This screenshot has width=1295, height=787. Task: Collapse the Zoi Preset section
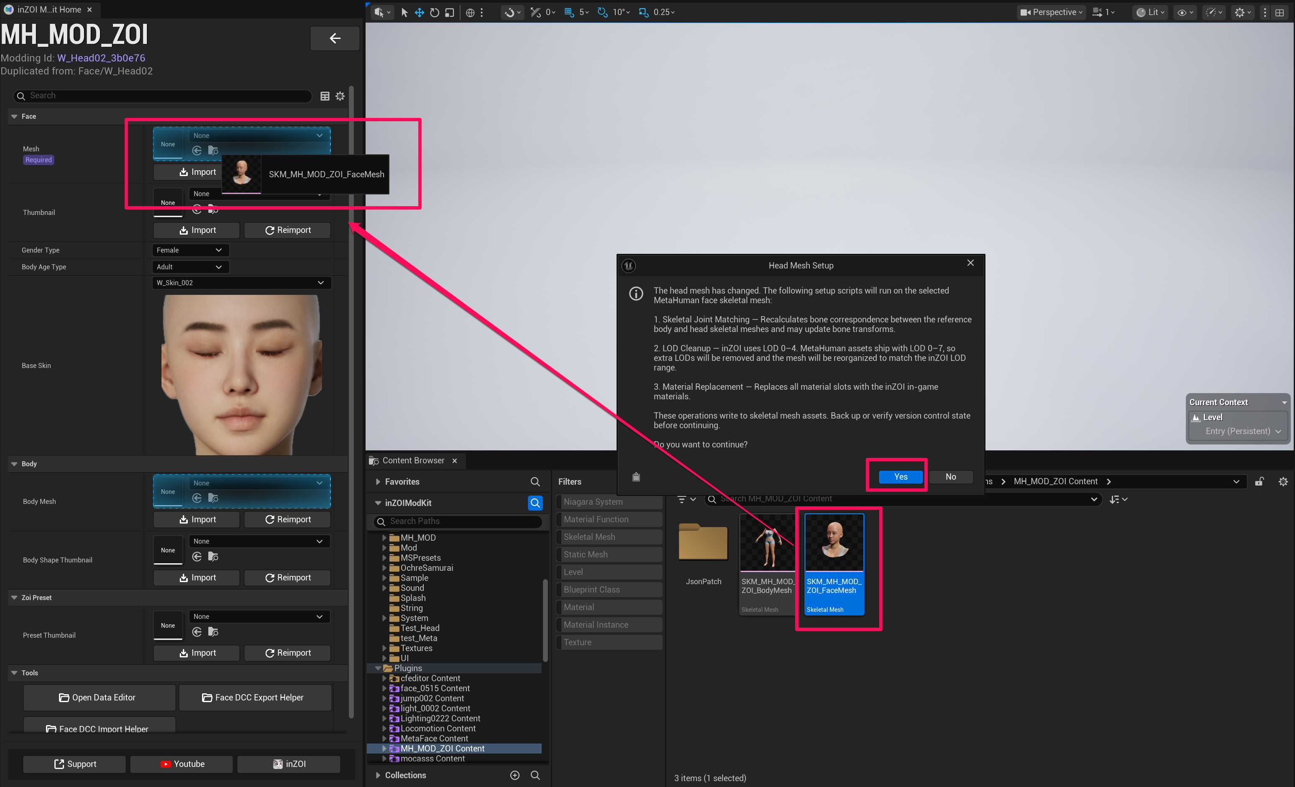click(x=14, y=597)
